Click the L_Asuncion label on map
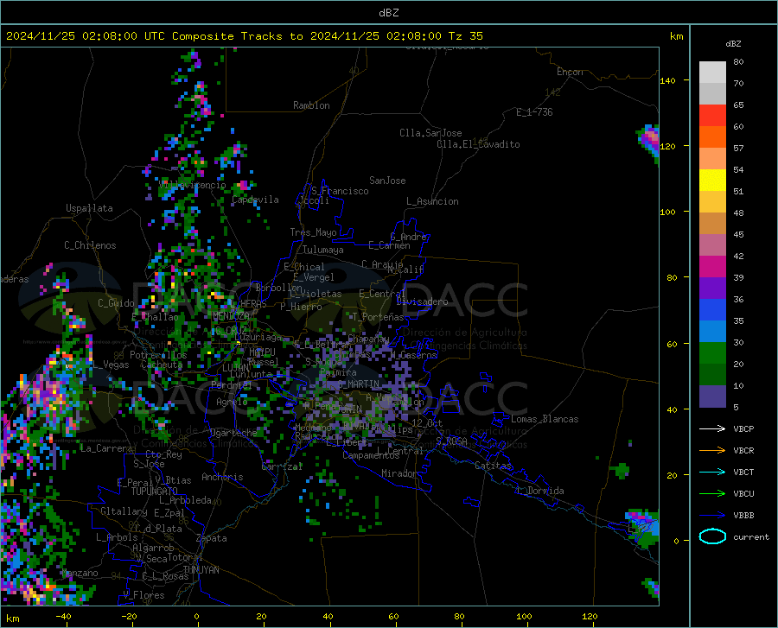Image resolution: width=778 pixels, height=628 pixels. (x=432, y=201)
